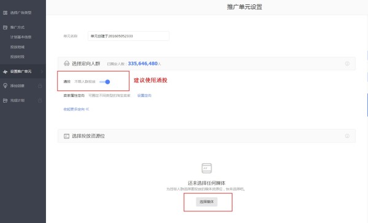Open the 完成计划 sidebar step
The image size is (368, 223).
tap(17, 101)
